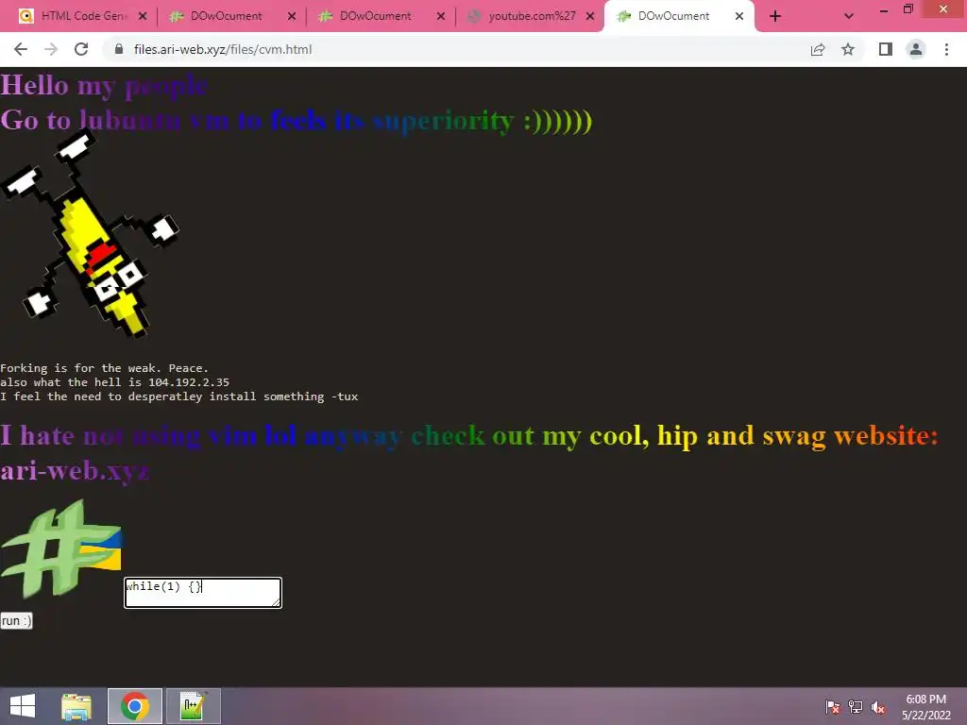Viewport: 967px width, 725px height.
Task: Open the clock showing 6:08 PM
Action: pyautogui.click(x=925, y=707)
